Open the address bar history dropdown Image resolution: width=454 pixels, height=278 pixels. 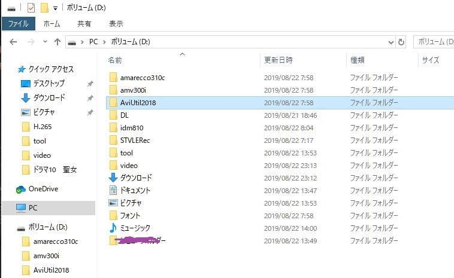point(391,42)
